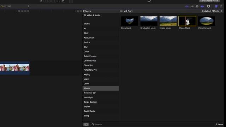Click the Effects panel title
226x127 pixels.
[x=87, y=11]
